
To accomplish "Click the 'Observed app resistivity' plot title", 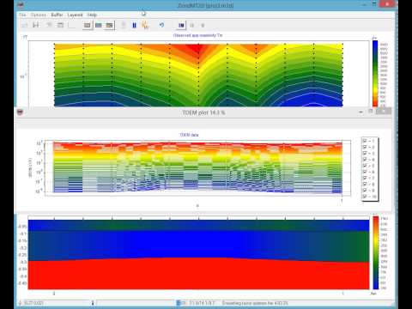I will pos(198,35).
